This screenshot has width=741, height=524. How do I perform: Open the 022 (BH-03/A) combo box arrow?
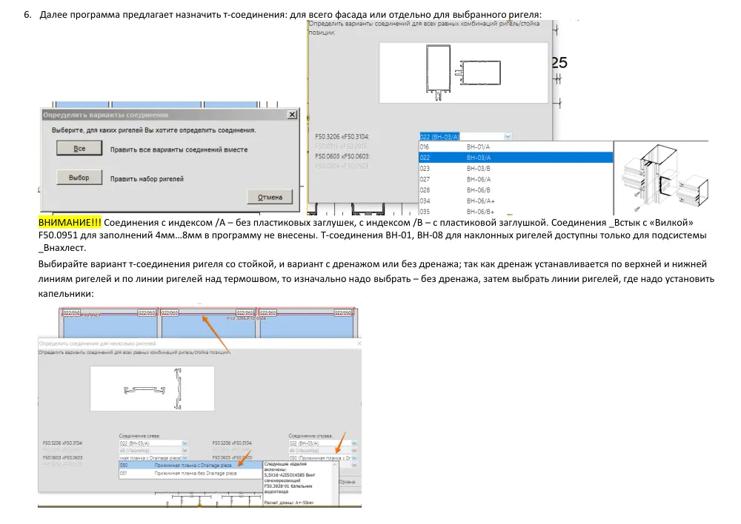[508, 136]
